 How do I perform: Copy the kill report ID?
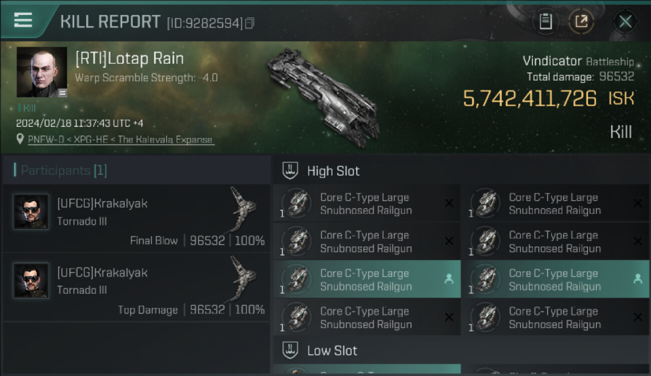coord(249,23)
